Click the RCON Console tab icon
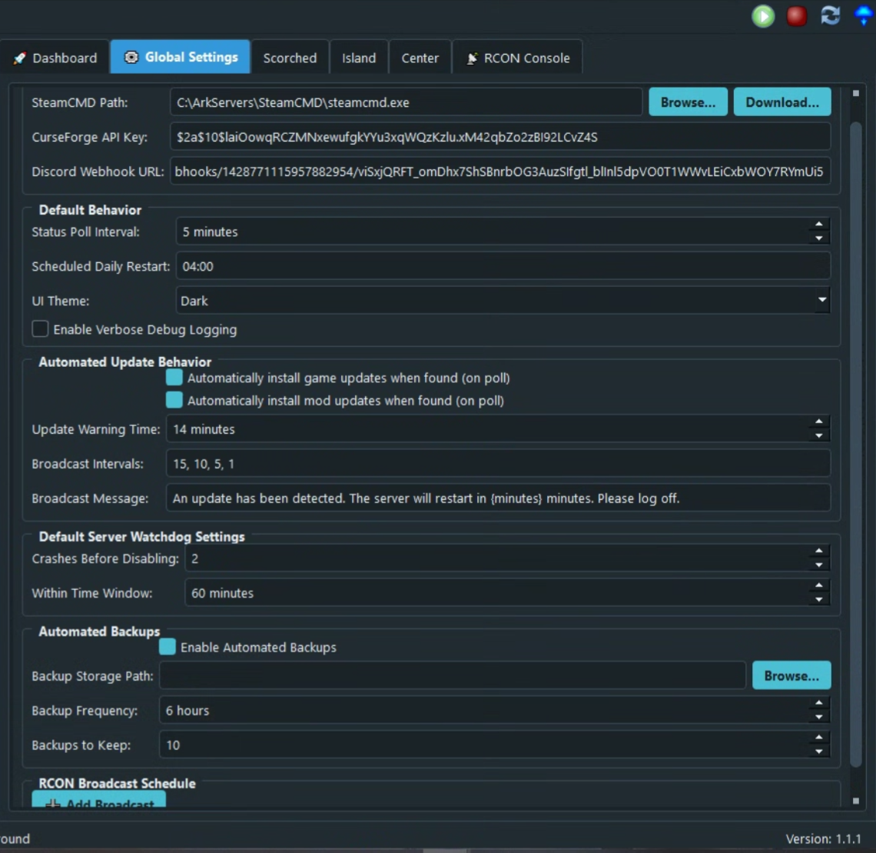Image resolution: width=876 pixels, height=853 pixels. point(472,58)
